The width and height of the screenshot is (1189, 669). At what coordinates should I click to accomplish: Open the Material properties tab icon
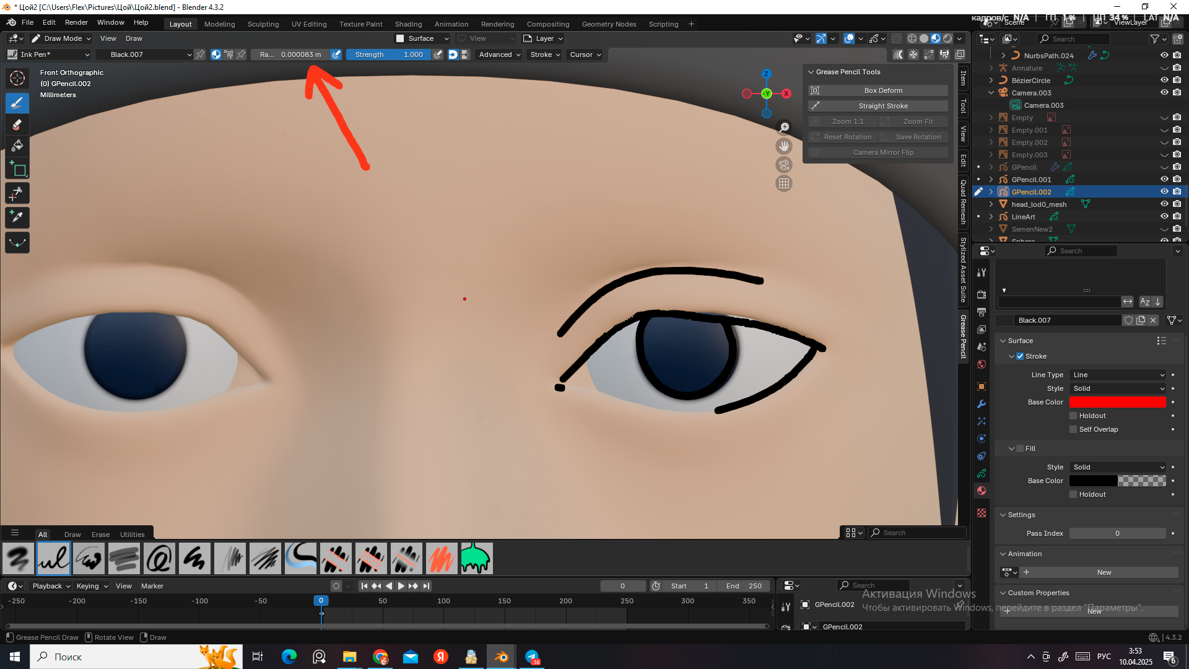982,491
